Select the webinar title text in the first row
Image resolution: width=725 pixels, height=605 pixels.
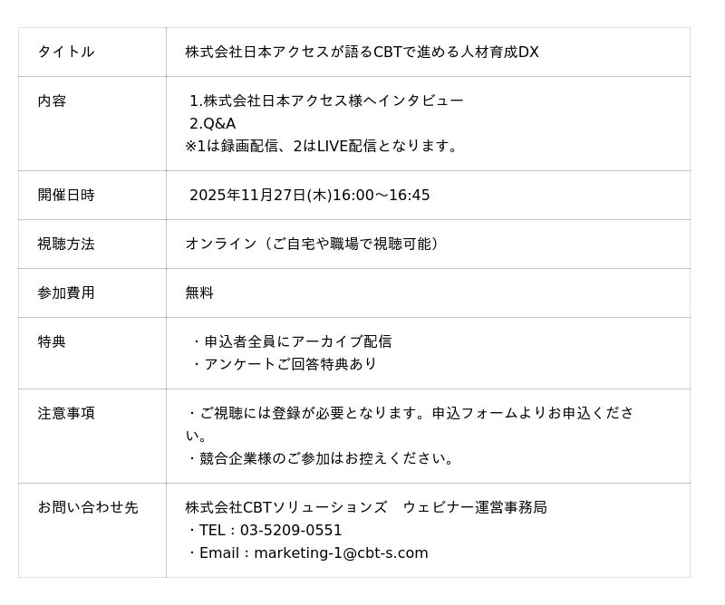362,52
